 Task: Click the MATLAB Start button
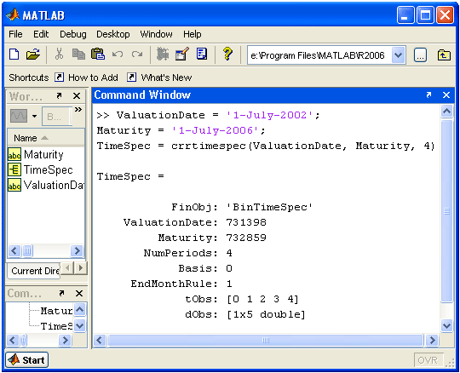point(27,360)
